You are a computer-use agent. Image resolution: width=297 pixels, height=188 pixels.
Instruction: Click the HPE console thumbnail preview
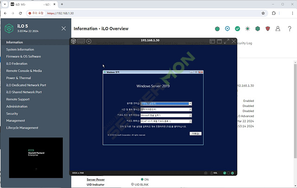coord(36,158)
